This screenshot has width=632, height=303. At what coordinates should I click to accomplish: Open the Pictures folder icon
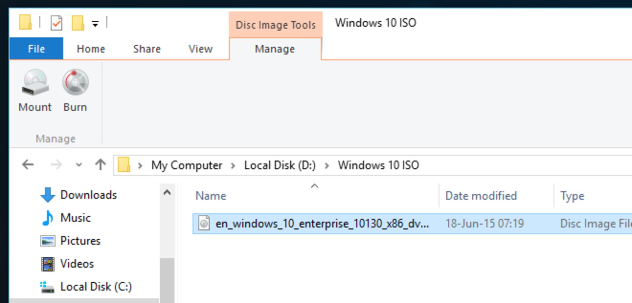48,241
